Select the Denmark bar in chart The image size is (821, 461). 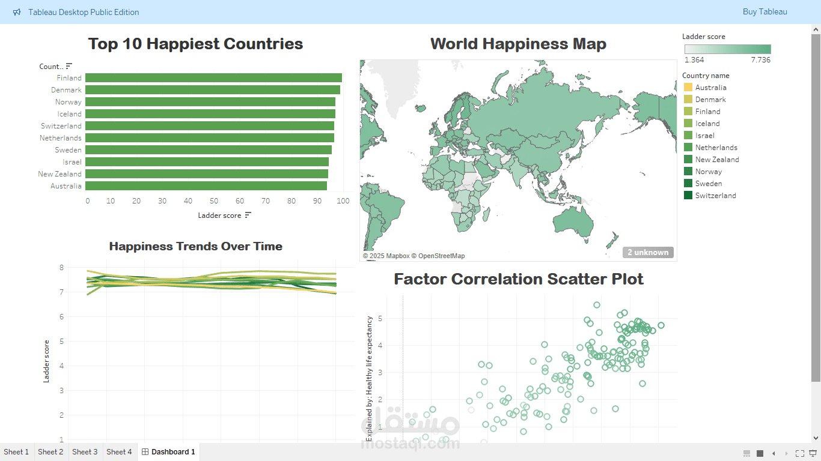(x=213, y=89)
